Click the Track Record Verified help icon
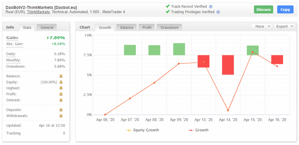The height and width of the screenshot is (145, 299). [x=211, y=6]
